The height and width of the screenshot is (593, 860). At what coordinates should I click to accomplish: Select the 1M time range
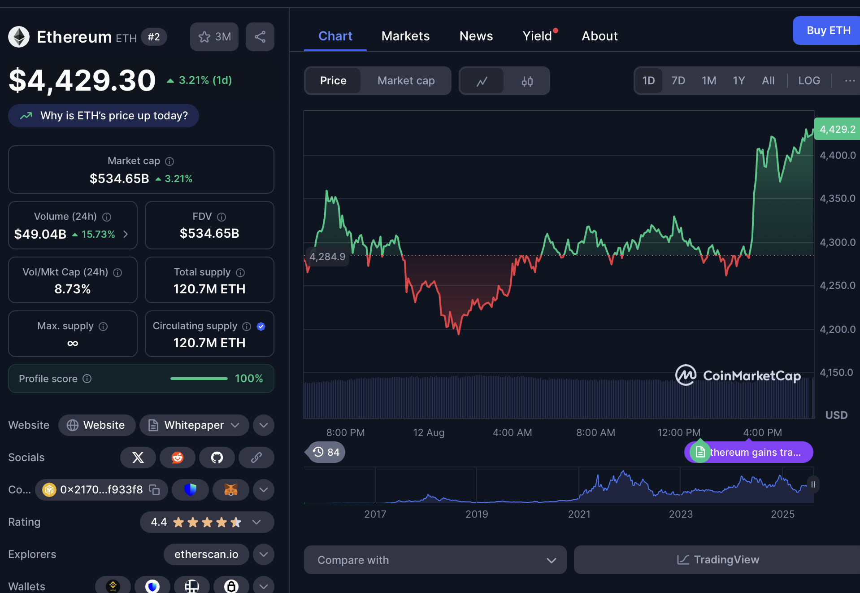tap(708, 81)
